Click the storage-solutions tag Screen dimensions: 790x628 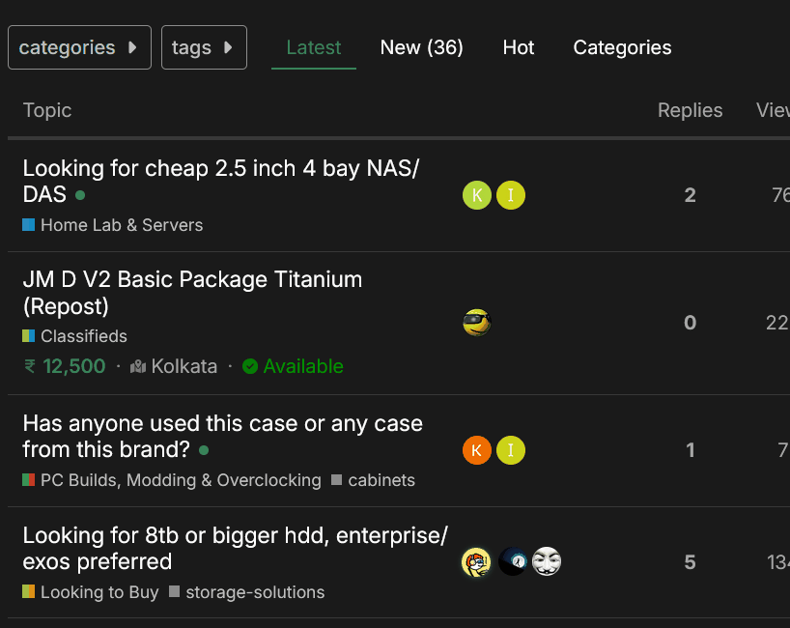click(x=254, y=592)
